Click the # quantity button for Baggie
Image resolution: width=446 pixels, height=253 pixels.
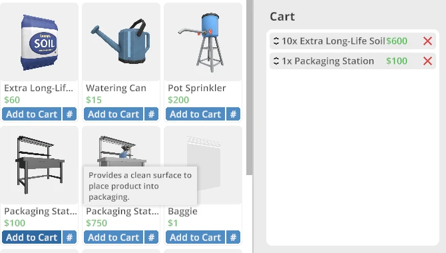point(233,237)
